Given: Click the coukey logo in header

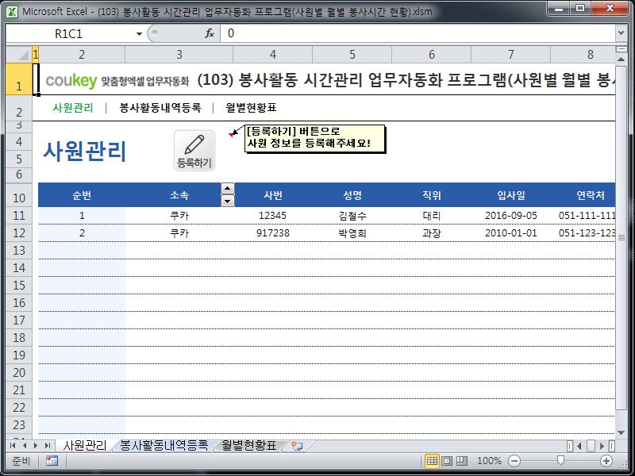Looking at the screenshot, I should pos(71,81).
